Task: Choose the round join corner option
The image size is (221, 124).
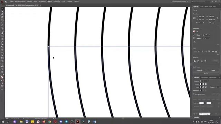Action: 203,87
